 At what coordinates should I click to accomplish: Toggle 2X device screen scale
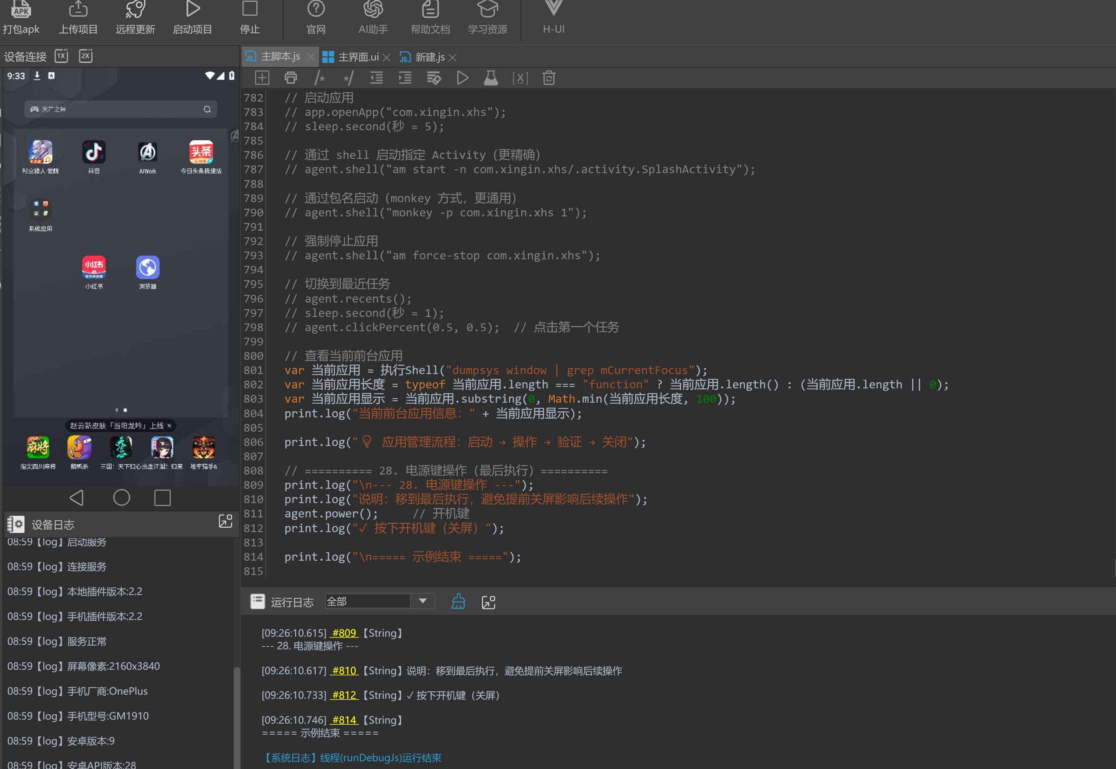click(x=86, y=56)
